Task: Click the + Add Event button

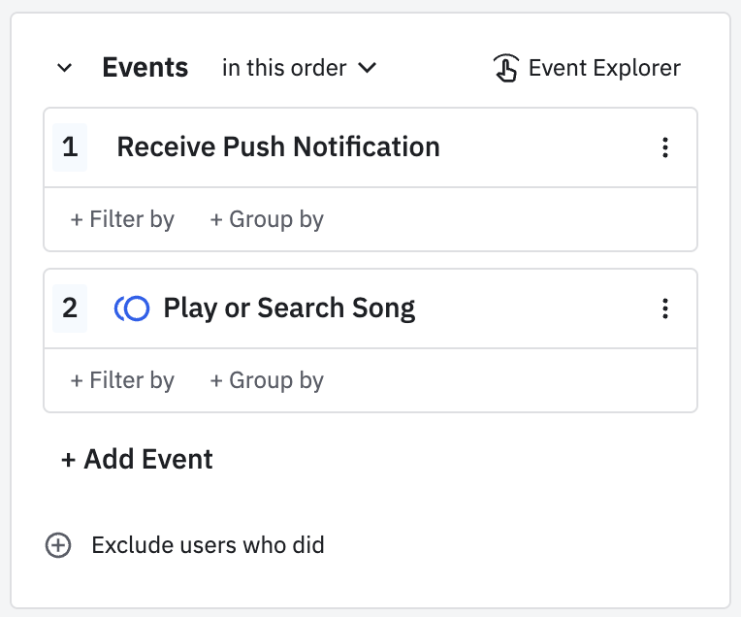Action: point(137,459)
